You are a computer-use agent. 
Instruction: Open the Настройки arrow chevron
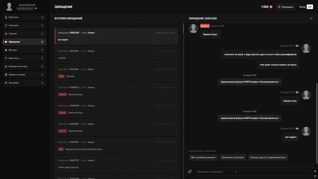point(42,83)
